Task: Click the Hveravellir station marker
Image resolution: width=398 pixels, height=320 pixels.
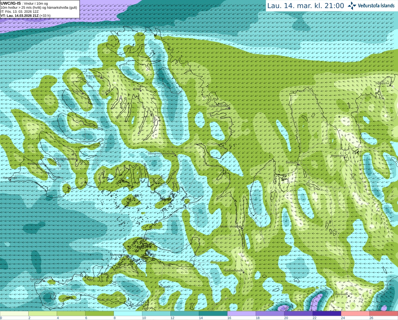Action: point(349,296)
